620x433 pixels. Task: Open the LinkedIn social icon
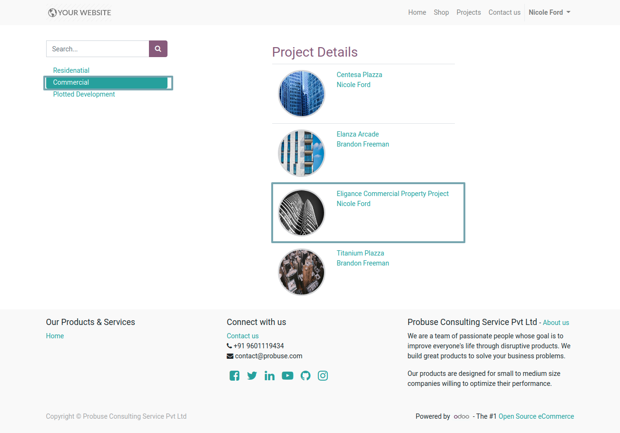pyautogui.click(x=270, y=376)
